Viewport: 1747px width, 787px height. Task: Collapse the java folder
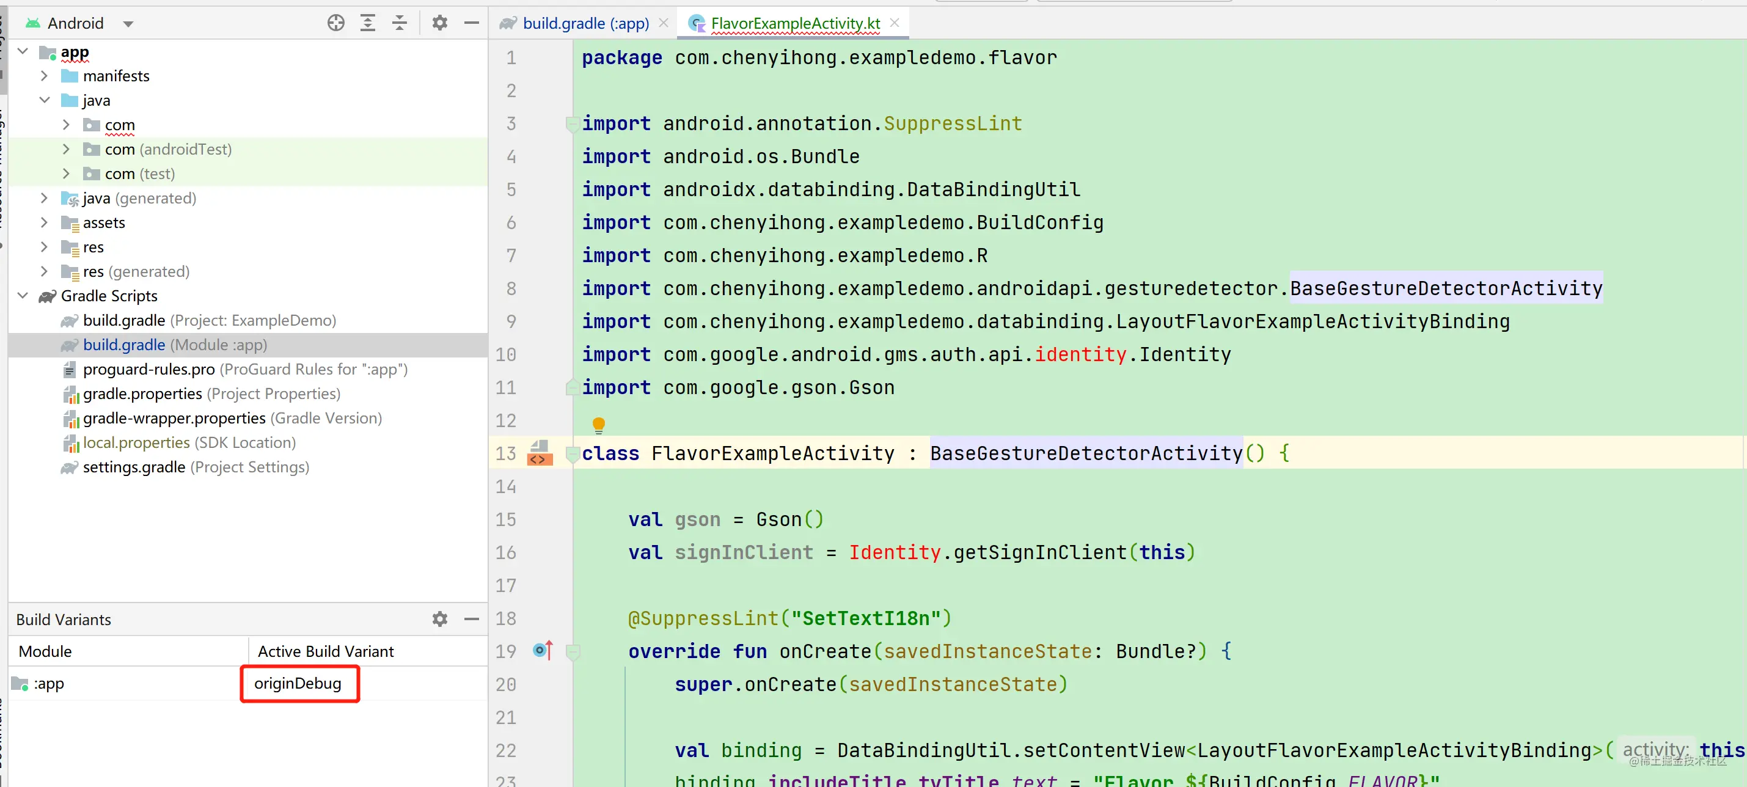[x=45, y=100]
